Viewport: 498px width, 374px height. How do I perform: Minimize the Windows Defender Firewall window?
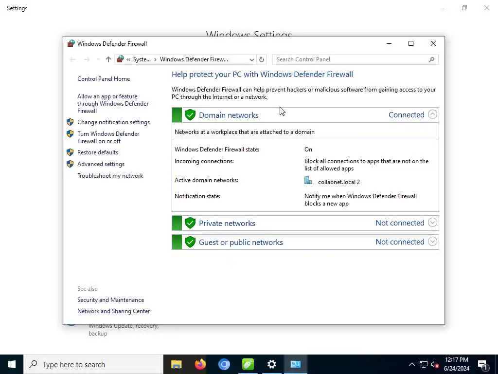pyautogui.click(x=389, y=43)
